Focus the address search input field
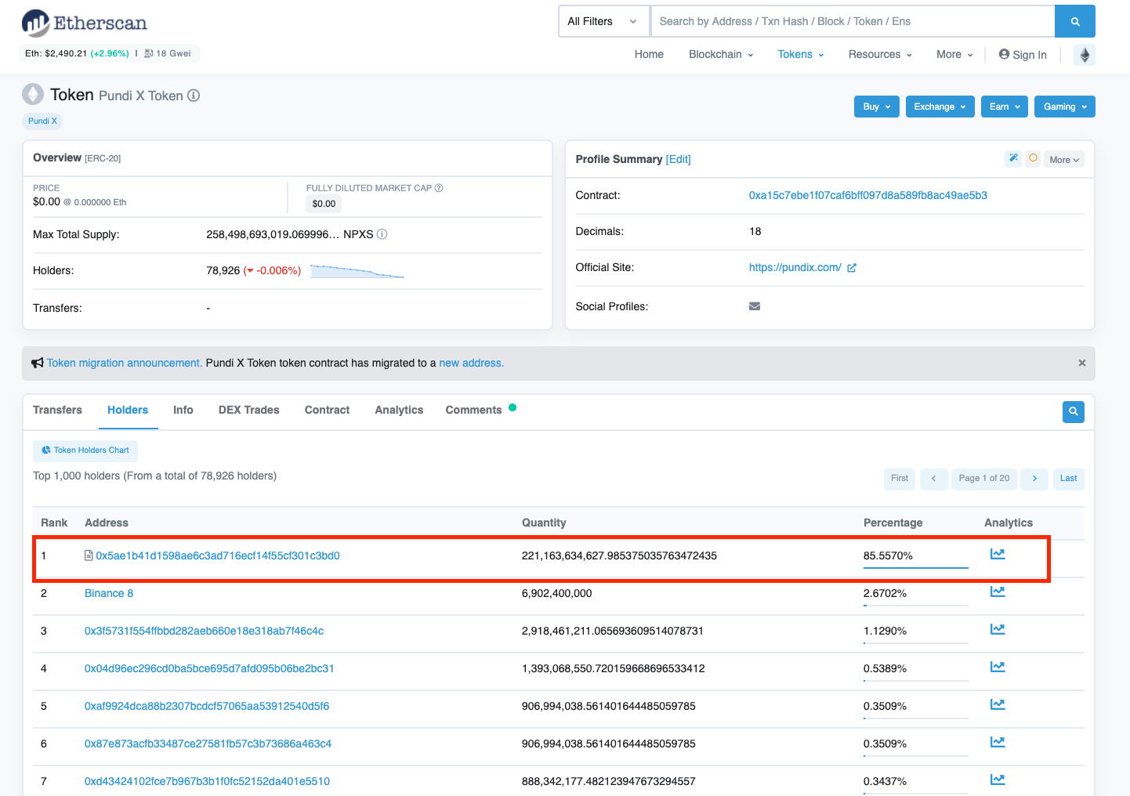Screen dimensions: 1130x796 click(852, 22)
